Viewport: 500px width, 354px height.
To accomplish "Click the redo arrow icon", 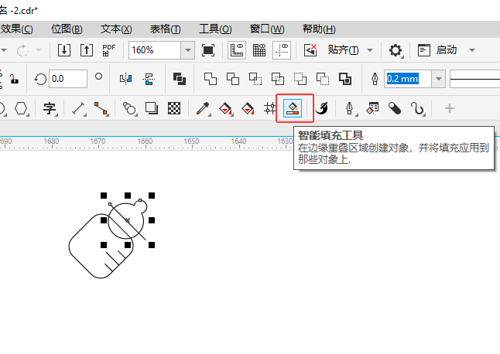I will pos(22,50).
